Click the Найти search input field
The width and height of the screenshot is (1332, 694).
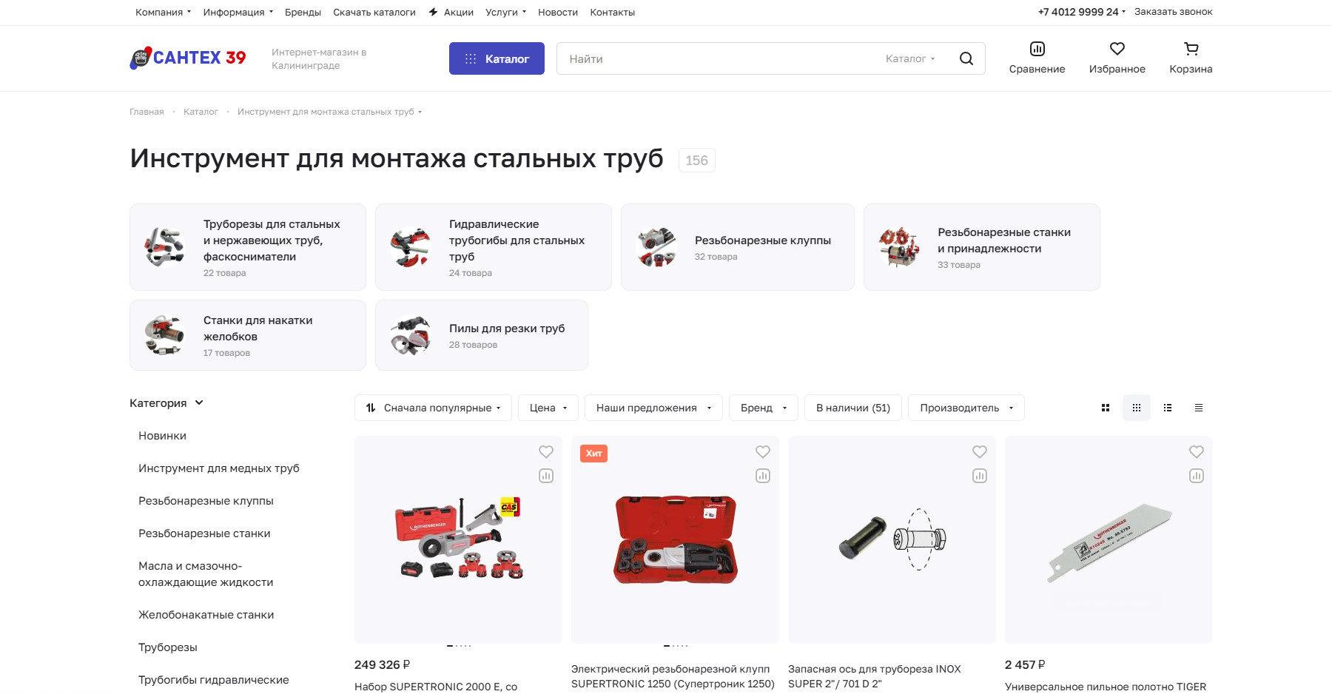coord(718,58)
